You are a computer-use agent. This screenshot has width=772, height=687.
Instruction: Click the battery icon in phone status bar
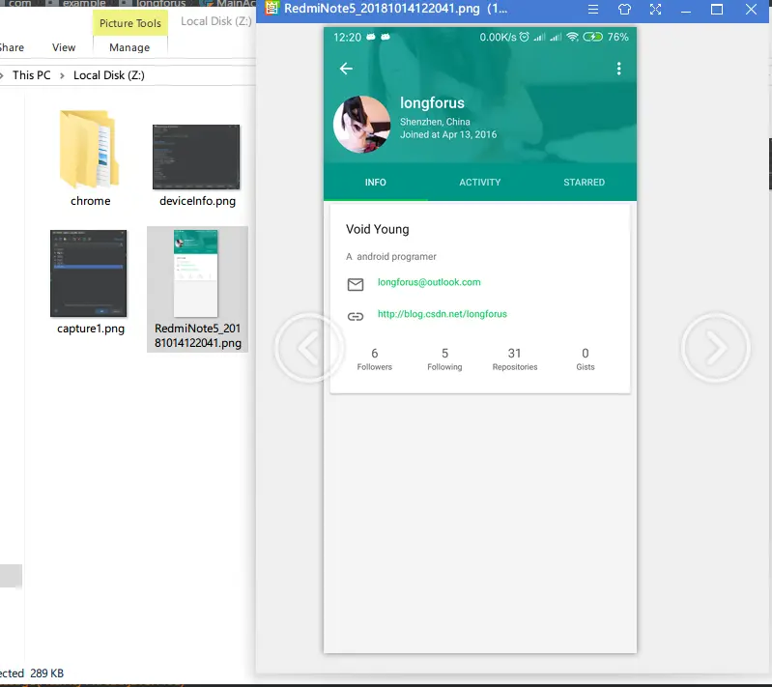[x=593, y=37]
